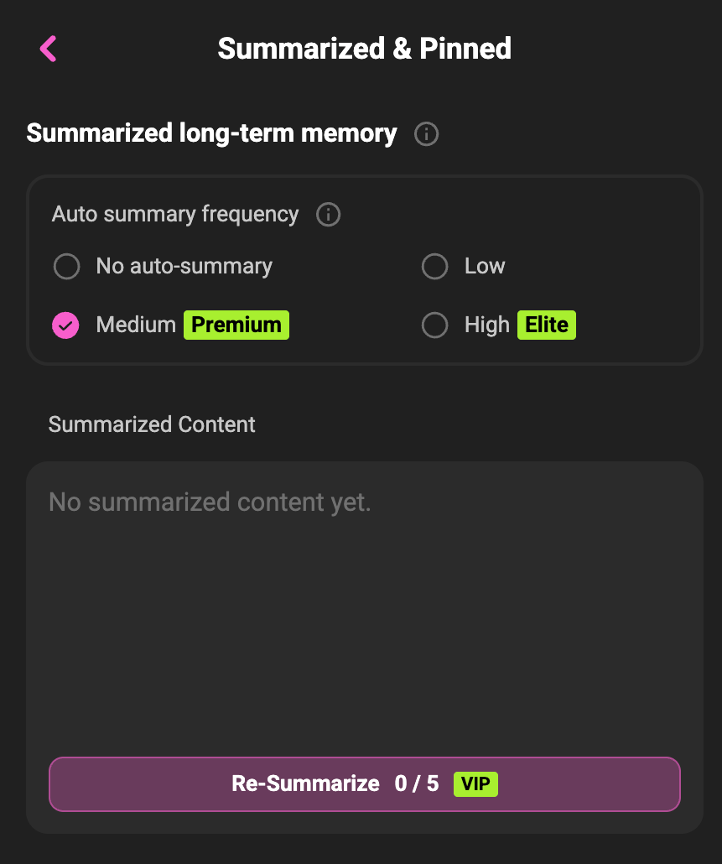The height and width of the screenshot is (864, 722).
Task: Click the Summarized & Pinned page title
Action: [x=365, y=49]
